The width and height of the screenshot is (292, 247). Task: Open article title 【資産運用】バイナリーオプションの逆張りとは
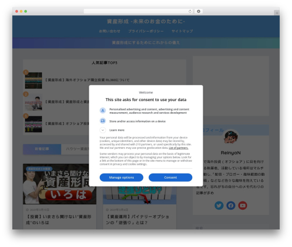[x=137, y=220]
